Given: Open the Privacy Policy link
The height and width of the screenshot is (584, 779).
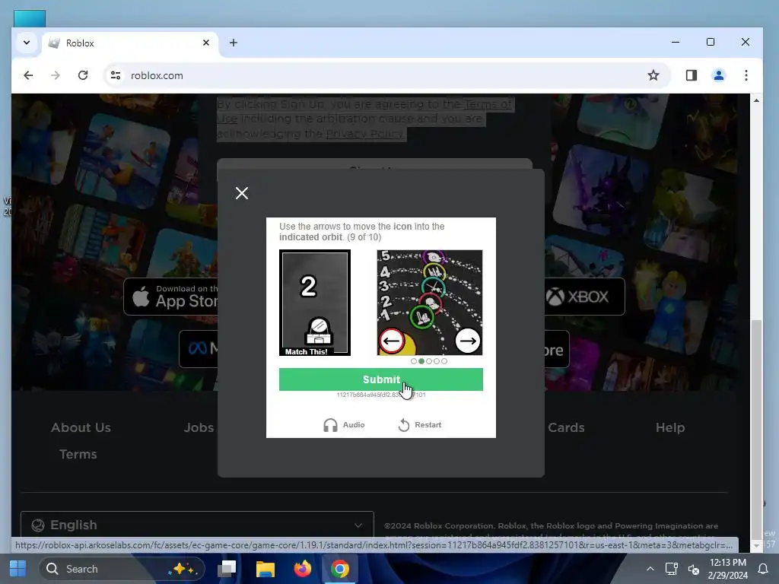Looking at the screenshot, I should (364, 134).
